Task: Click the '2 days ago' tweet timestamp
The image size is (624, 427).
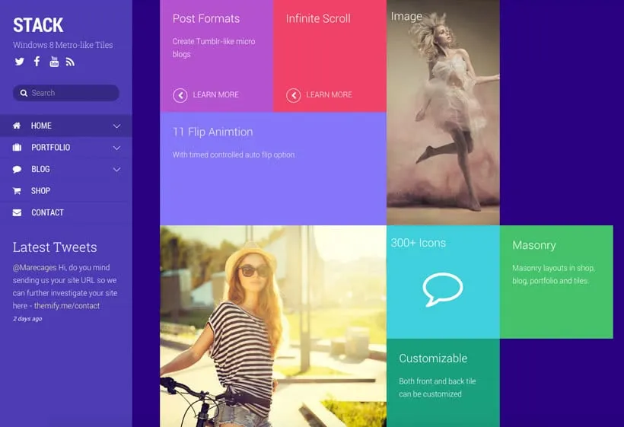Action: point(27,319)
